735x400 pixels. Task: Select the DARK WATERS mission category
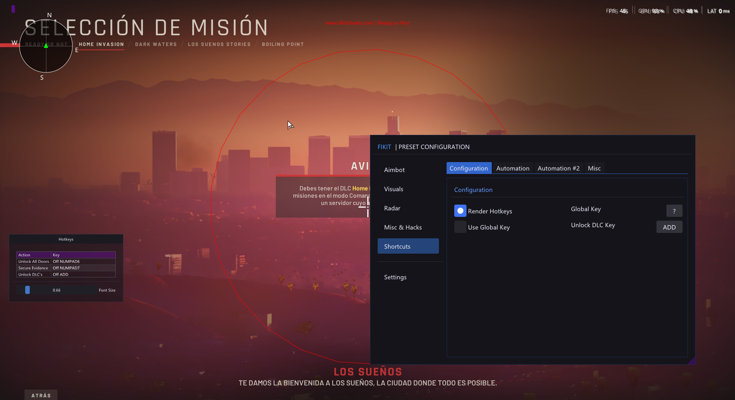click(156, 44)
